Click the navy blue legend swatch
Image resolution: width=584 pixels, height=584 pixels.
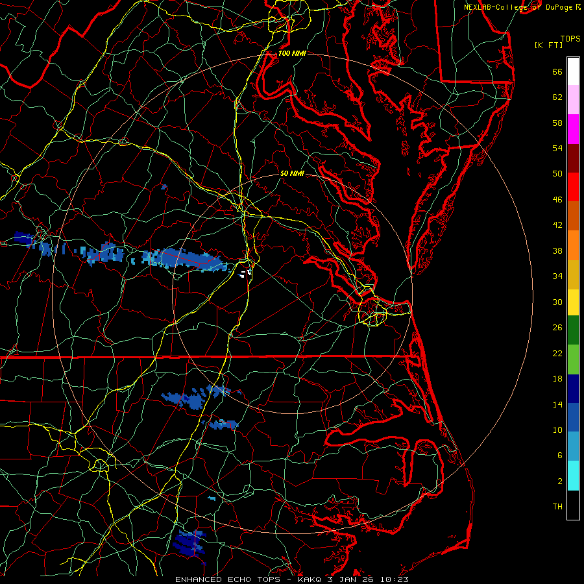coord(573,389)
